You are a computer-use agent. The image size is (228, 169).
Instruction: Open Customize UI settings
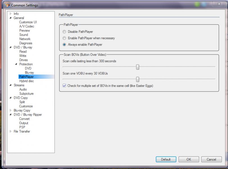(28, 22)
